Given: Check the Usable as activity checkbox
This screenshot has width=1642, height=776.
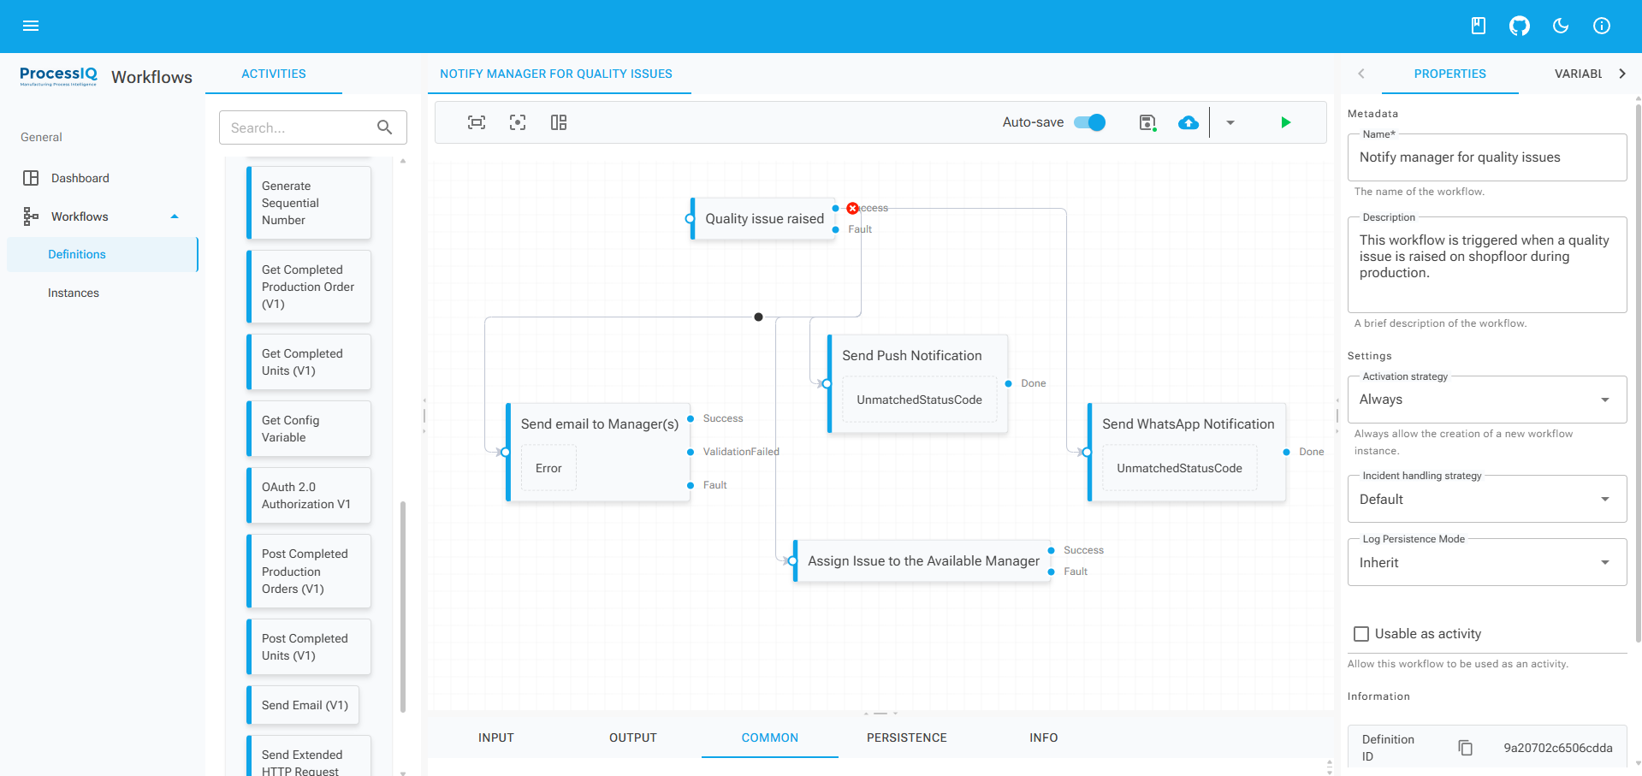Looking at the screenshot, I should pos(1360,634).
